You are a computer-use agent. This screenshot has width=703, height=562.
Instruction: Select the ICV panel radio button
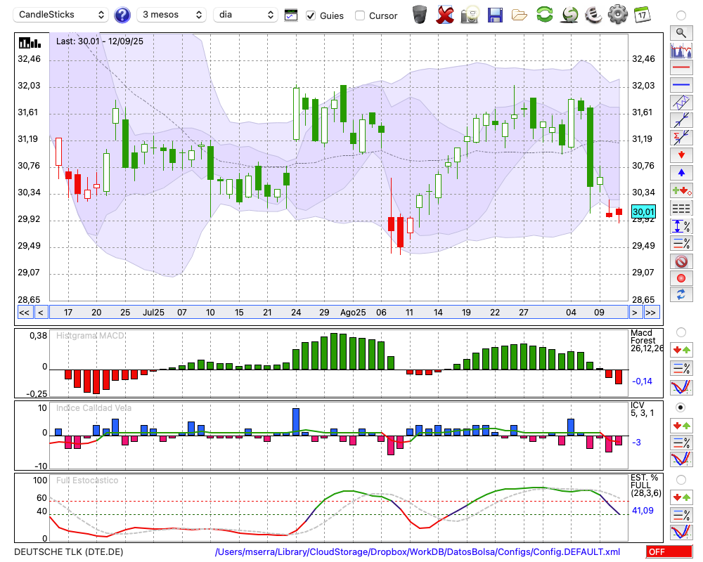[681, 407]
